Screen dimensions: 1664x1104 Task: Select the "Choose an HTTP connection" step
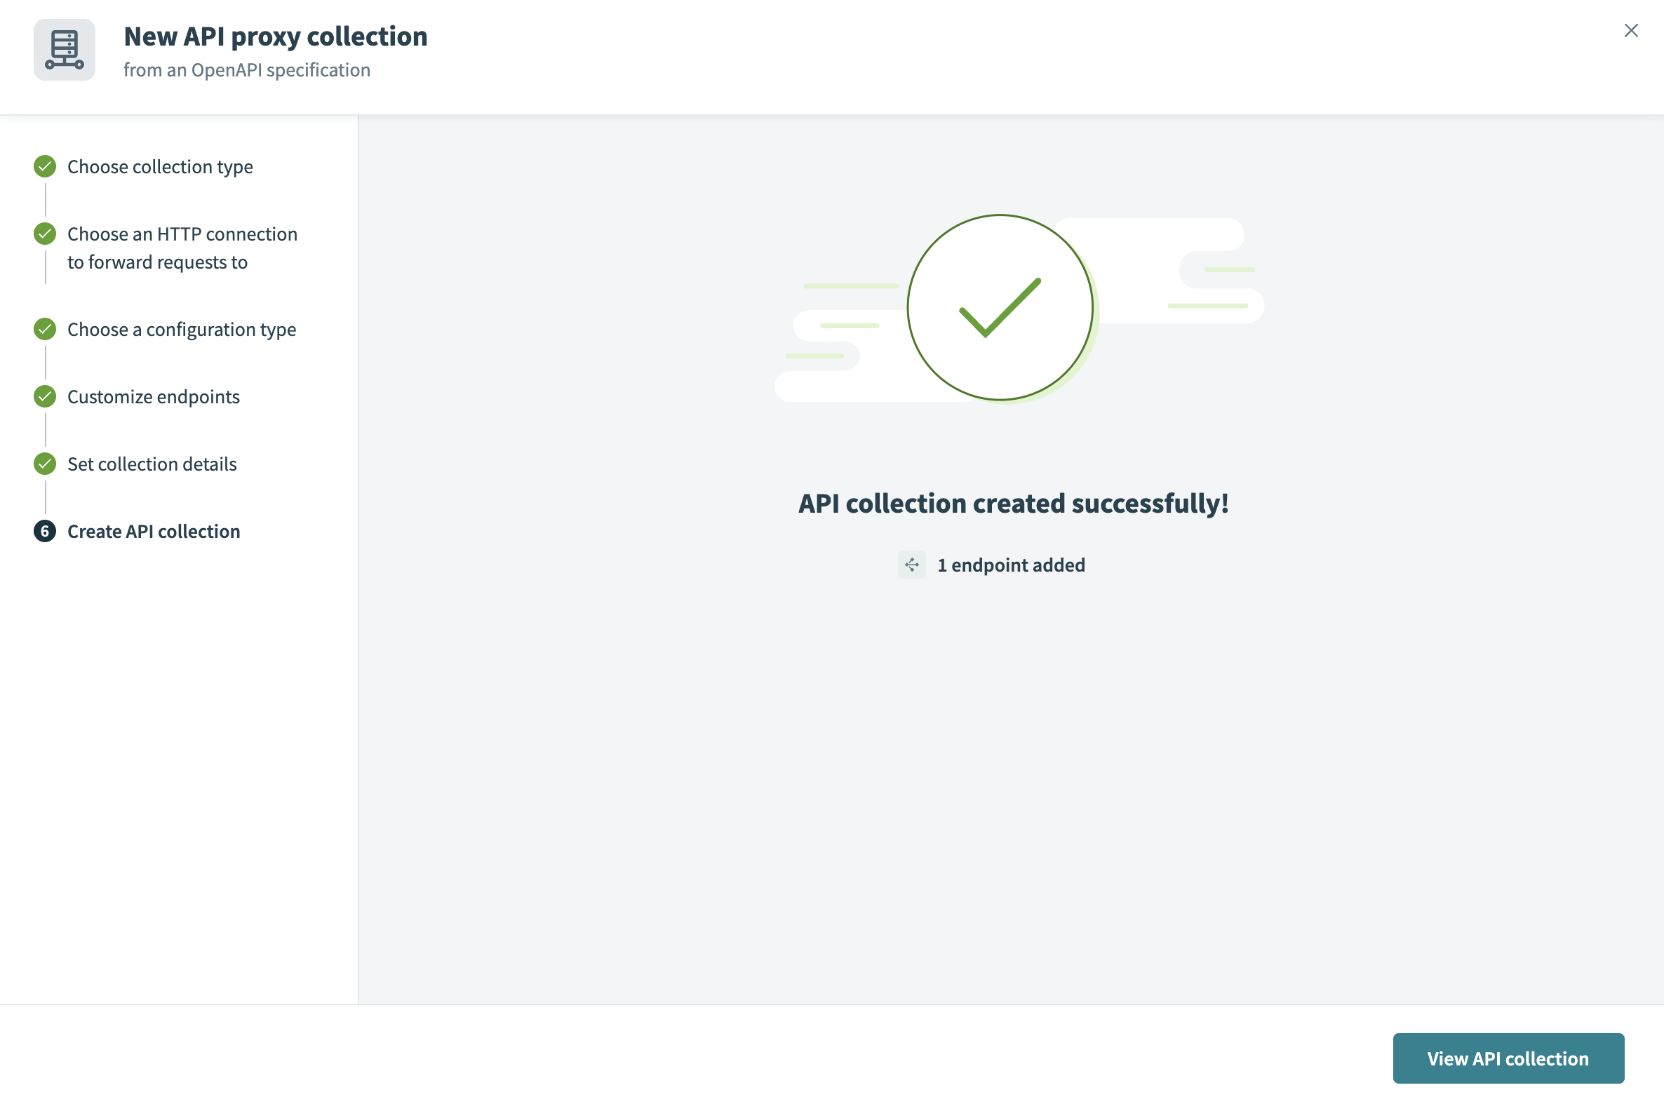(x=182, y=248)
